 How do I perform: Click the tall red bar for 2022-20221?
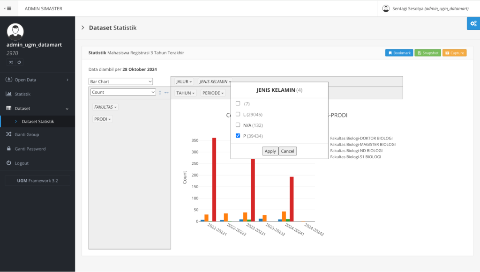pos(214,179)
